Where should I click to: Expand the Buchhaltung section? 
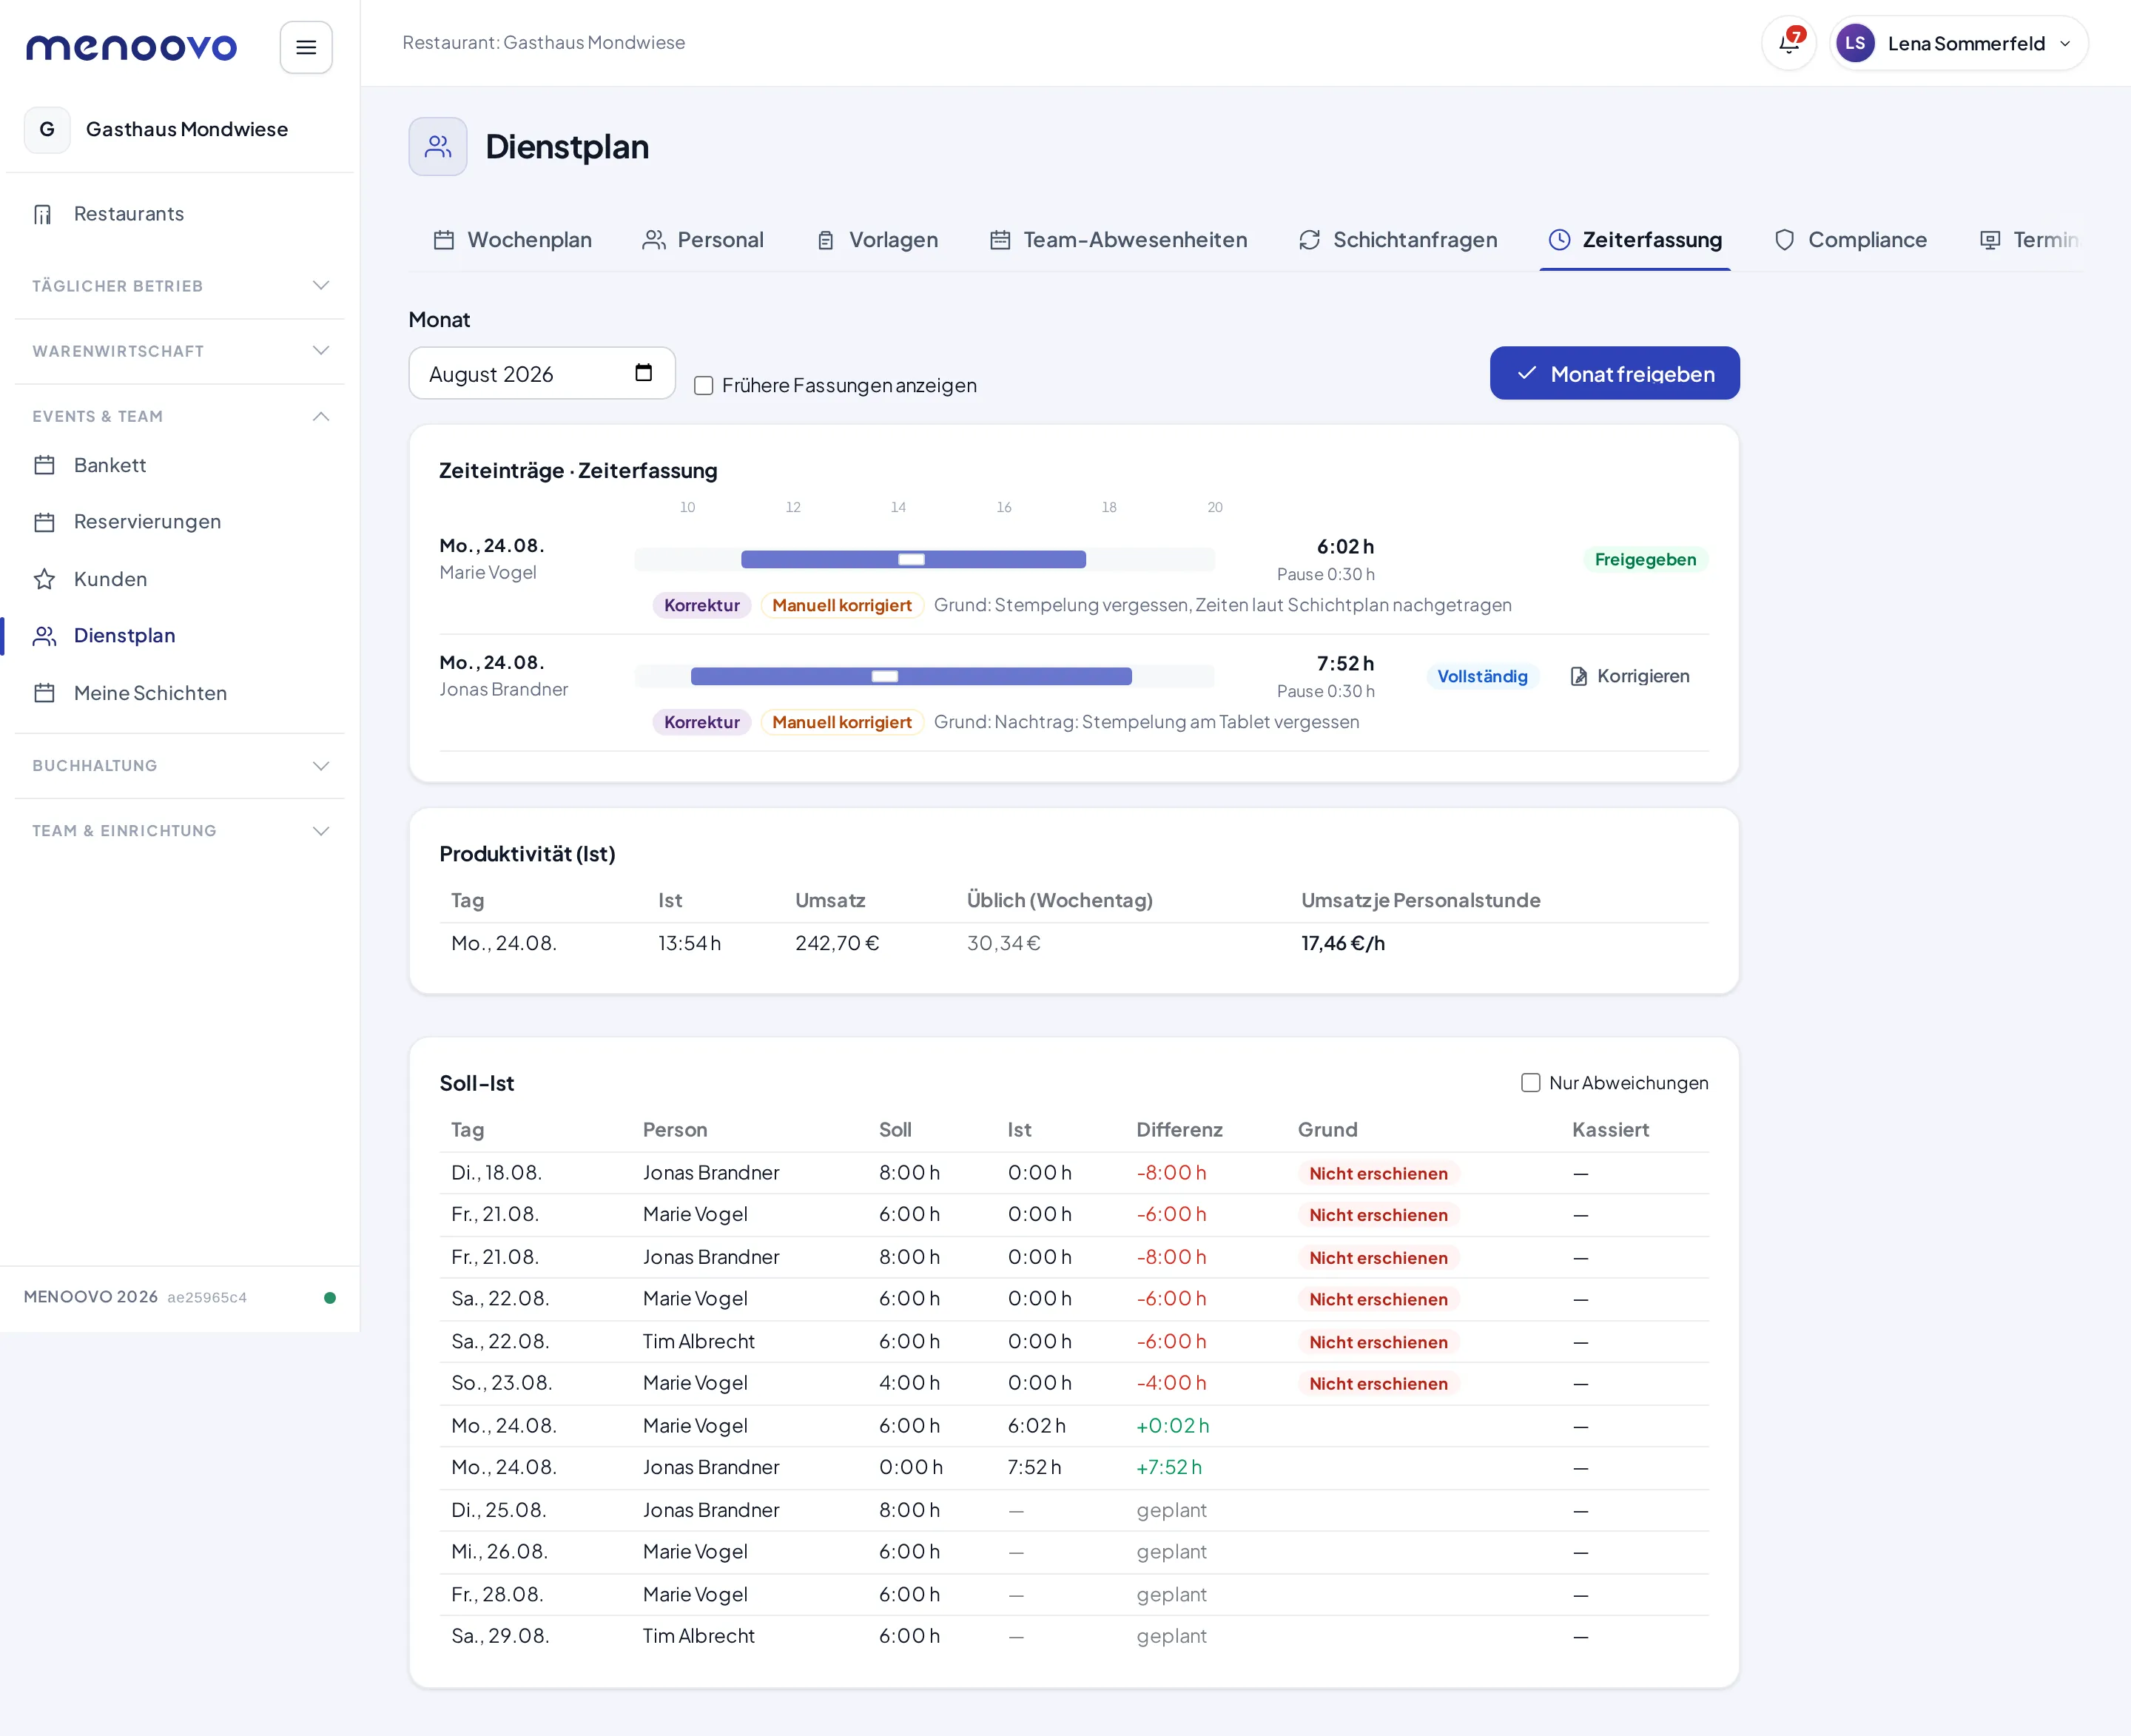pos(180,765)
